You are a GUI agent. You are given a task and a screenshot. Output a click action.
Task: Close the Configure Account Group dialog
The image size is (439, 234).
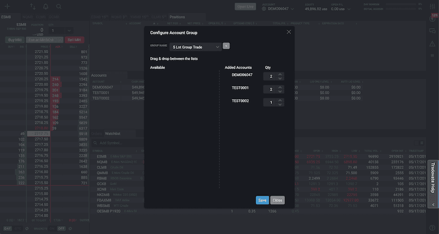click(x=289, y=32)
